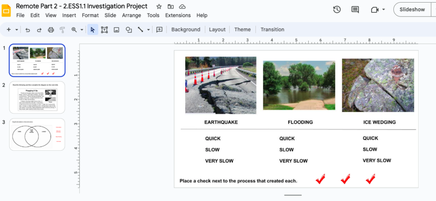Expand the new slide layout dropdown arrow
Screen dimensions: 436x201
click(17, 30)
